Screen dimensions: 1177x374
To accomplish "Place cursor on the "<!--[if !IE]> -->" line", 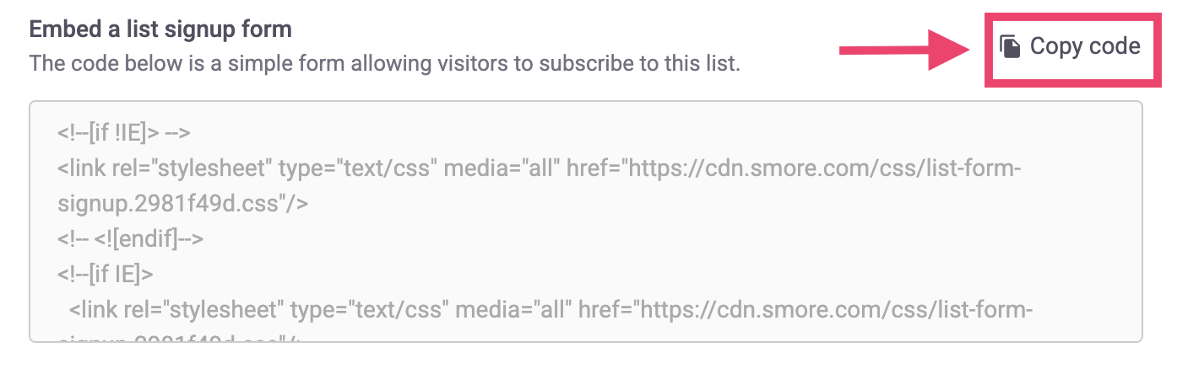I will 124,132.
